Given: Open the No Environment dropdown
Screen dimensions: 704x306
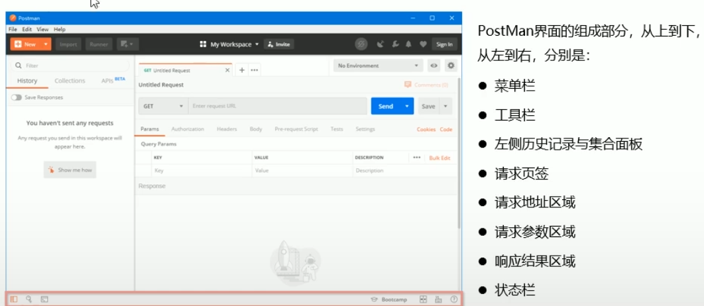Looking at the screenshot, I should point(378,66).
